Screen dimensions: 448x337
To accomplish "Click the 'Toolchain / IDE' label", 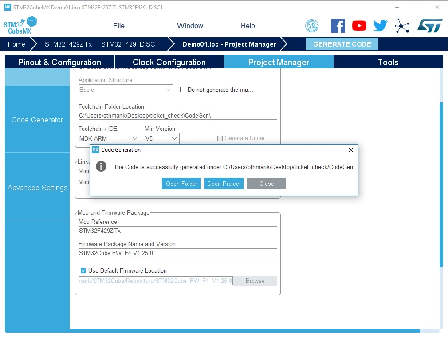I will click(98, 129).
